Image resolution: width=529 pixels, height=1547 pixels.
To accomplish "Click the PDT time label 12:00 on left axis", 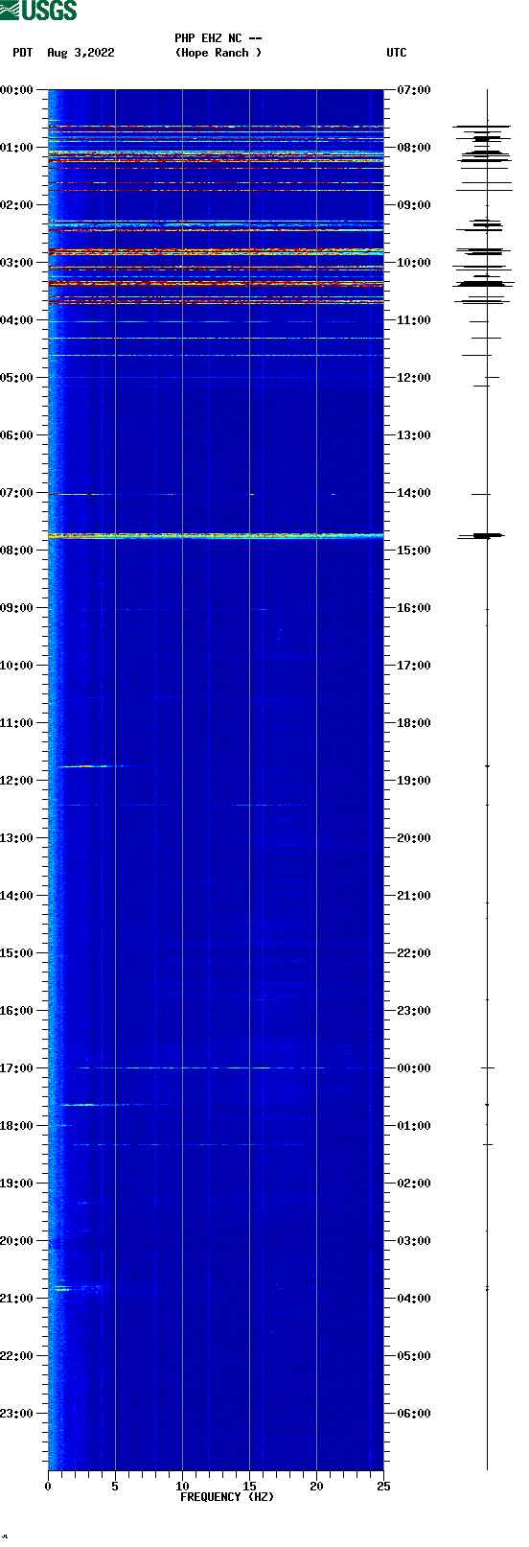I will 17,781.
